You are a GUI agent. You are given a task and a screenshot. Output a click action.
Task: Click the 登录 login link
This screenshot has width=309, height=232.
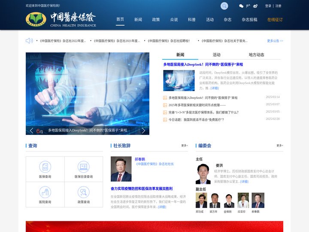pyautogui.click(x=268, y=6)
